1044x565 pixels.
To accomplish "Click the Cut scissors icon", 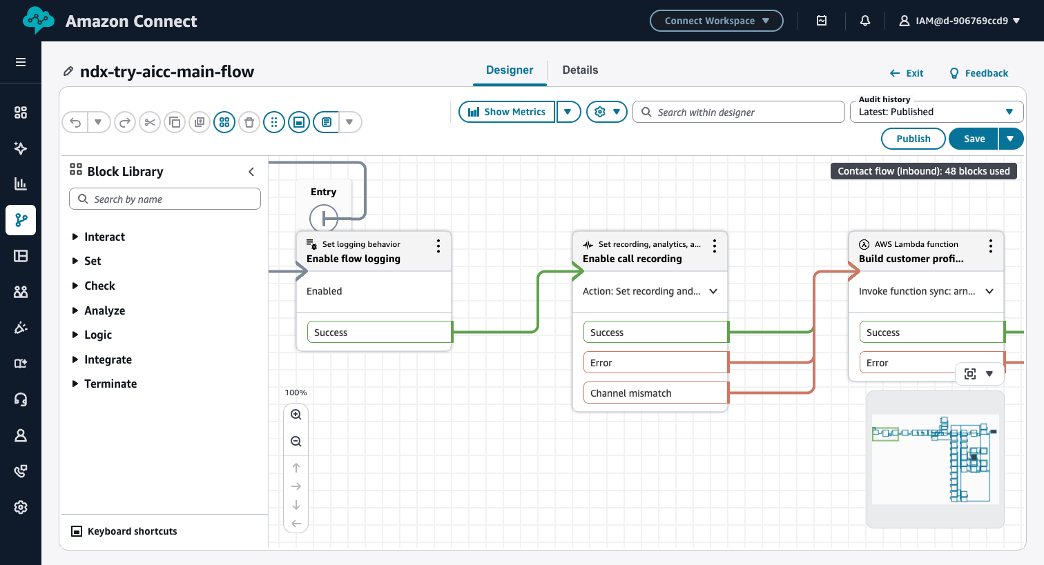I will (150, 122).
